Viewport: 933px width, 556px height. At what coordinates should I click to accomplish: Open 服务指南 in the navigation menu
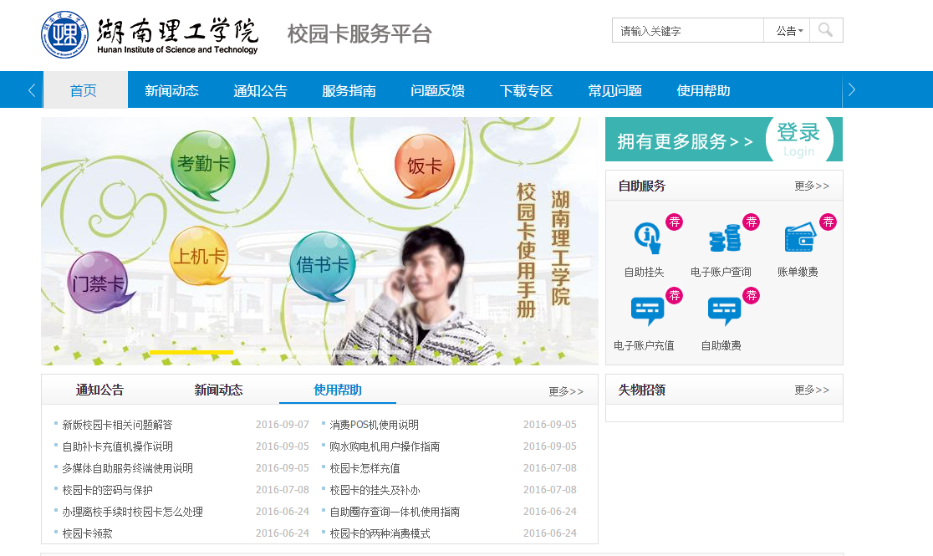tap(349, 91)
